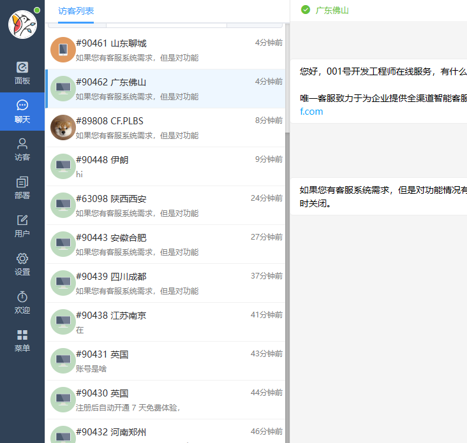The image size is (467, 443).
Task: Click the 账号是啥 message preview
Action: (x=91, y=369)
